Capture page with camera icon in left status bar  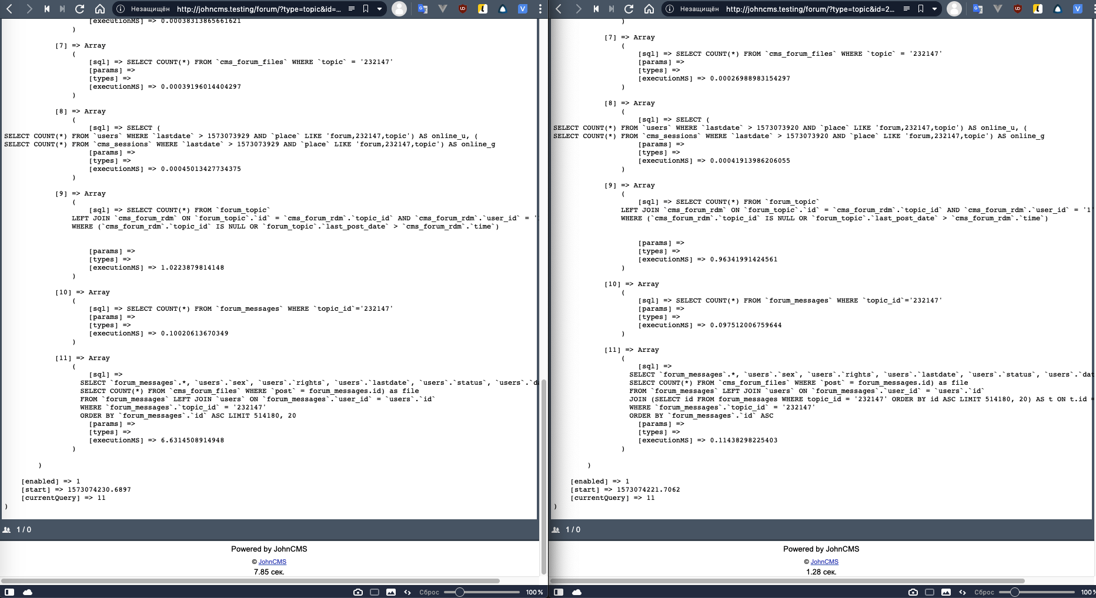click(x=357, y=592)
